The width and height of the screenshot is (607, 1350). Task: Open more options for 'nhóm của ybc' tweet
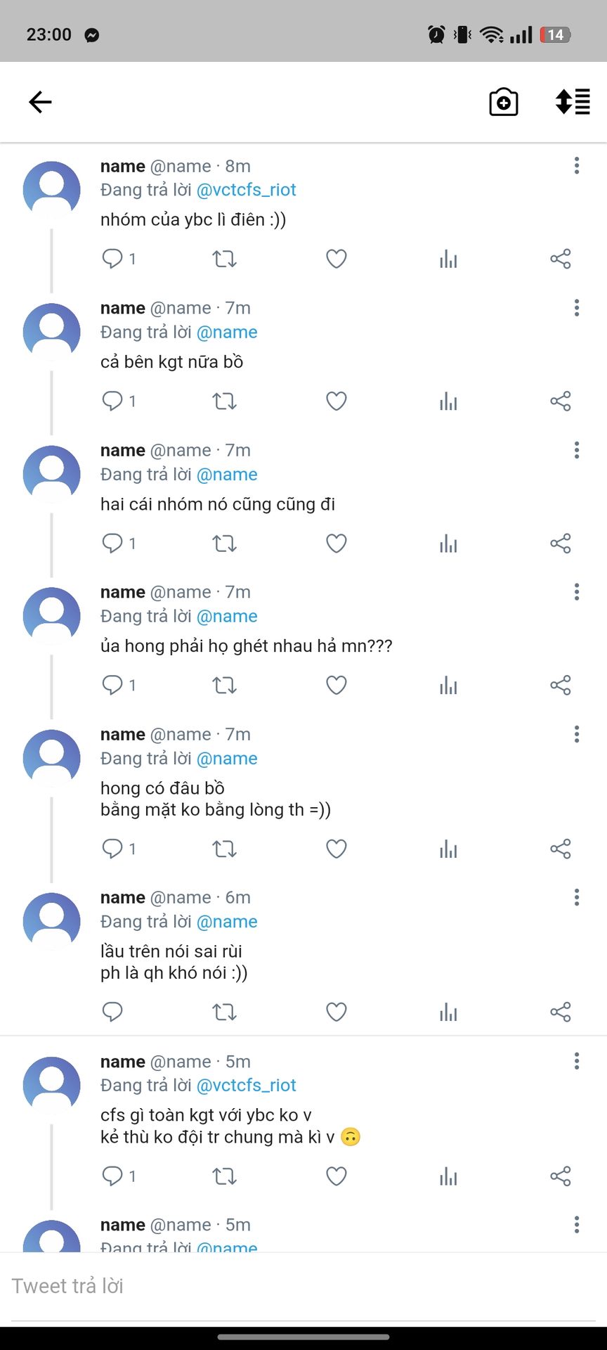click(x=577, y=166)
